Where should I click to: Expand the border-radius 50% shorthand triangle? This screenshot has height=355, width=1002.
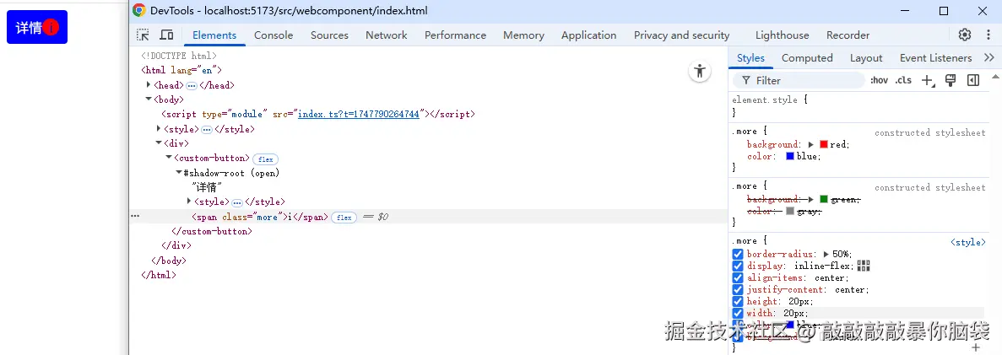coord(827,254)
